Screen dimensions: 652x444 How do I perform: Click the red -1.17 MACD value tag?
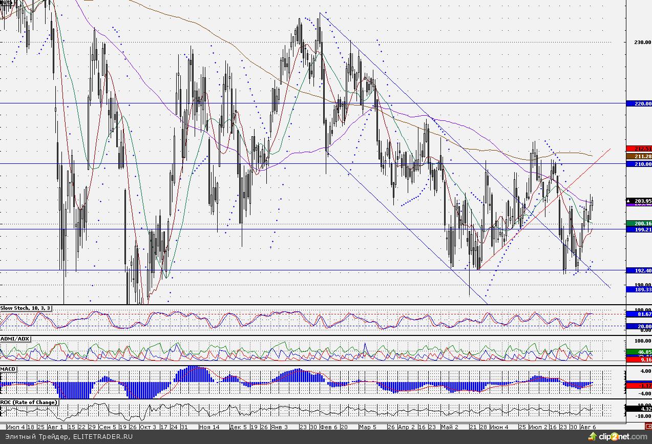(639, 385)
